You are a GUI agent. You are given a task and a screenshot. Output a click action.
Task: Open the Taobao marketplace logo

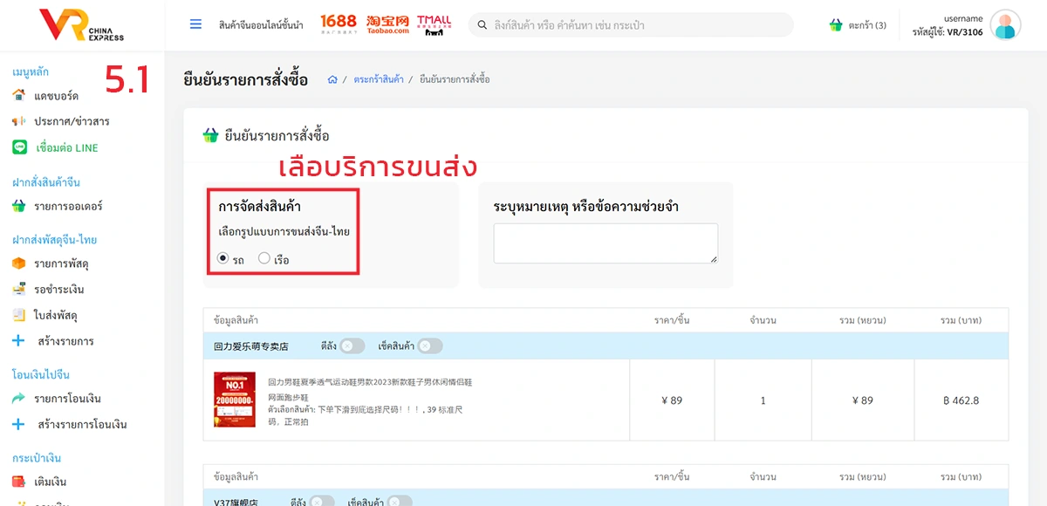click(x=387, y=24)
